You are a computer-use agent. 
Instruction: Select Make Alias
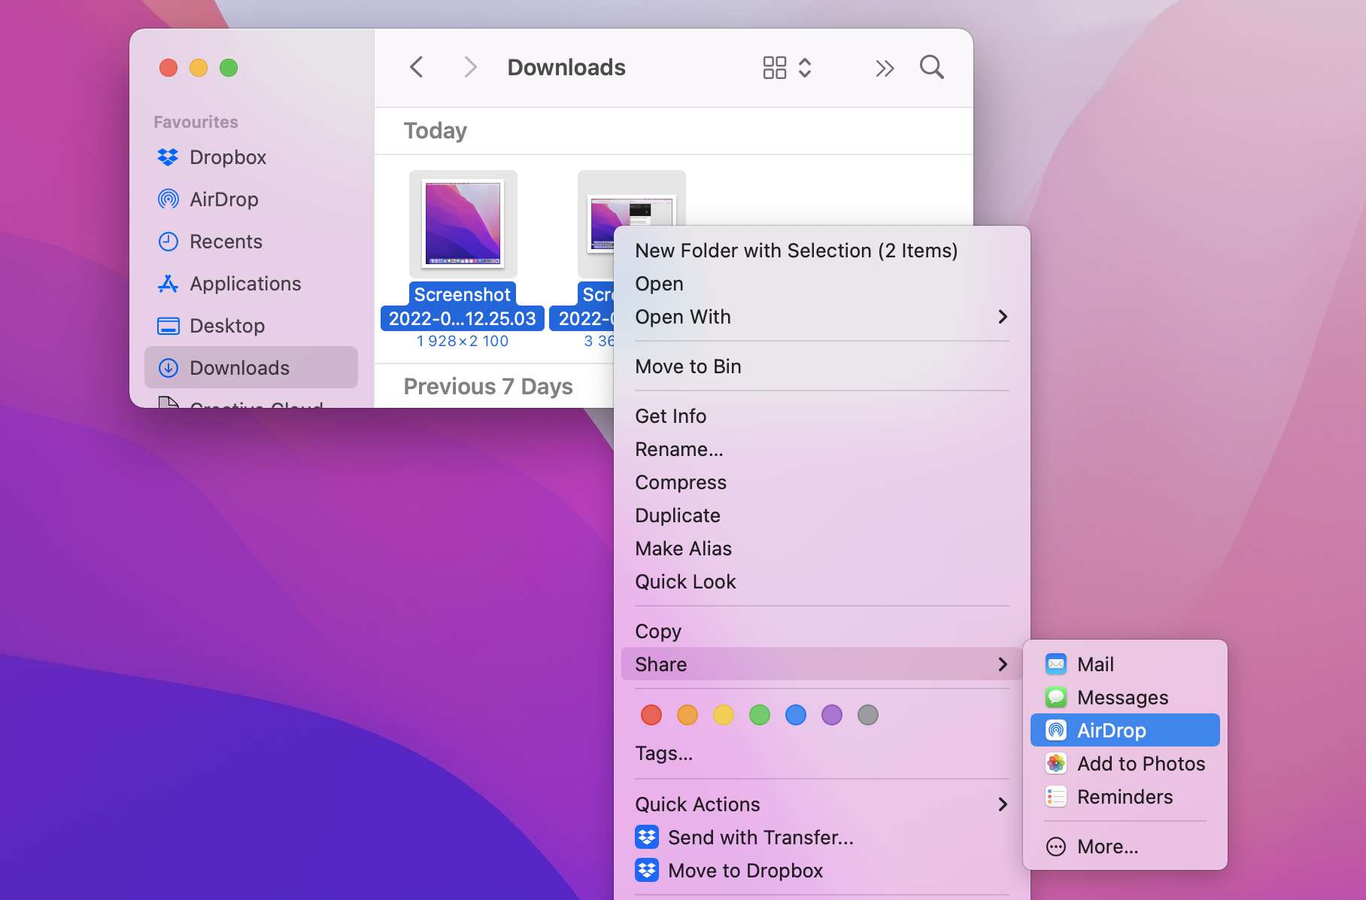click(x=821, y=549)
